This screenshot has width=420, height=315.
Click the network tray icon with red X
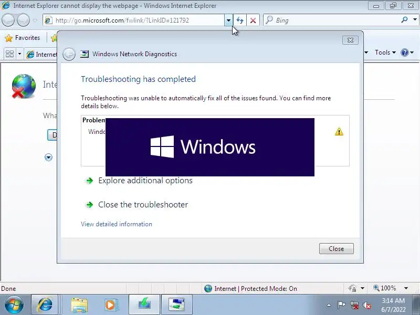click(x=354, y=305)
